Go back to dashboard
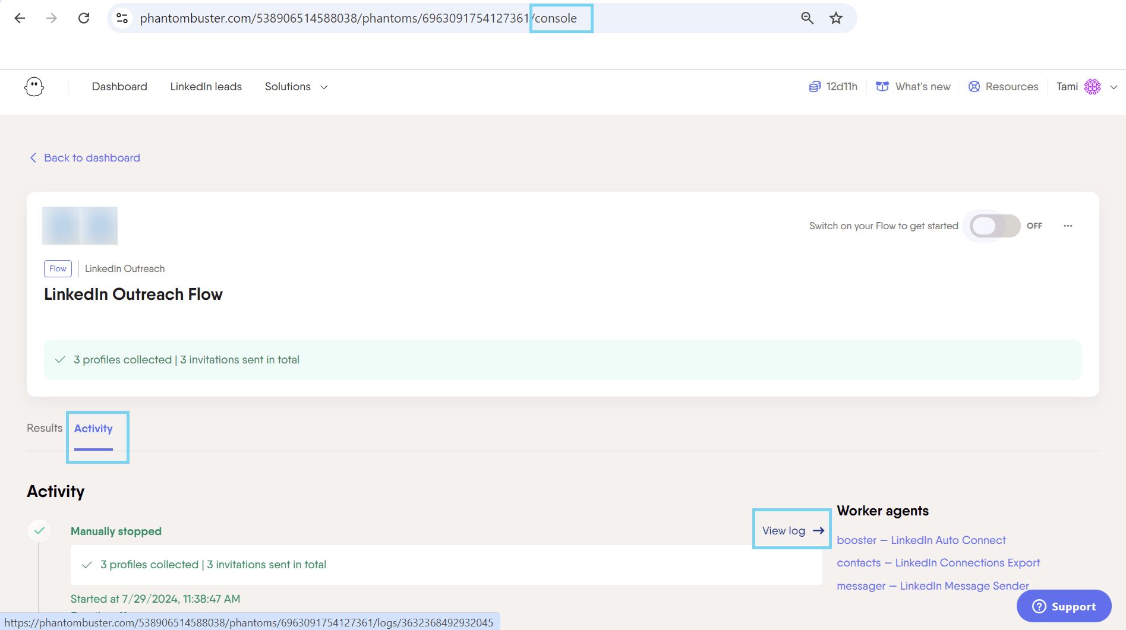This screenshot has height=630, width=1126. [92, 157]
